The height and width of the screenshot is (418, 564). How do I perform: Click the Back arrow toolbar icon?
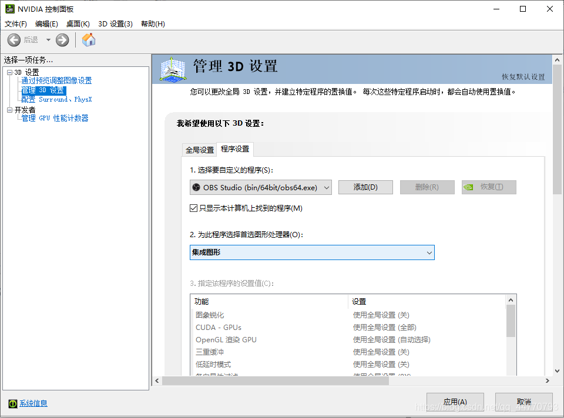click(14, 40)
